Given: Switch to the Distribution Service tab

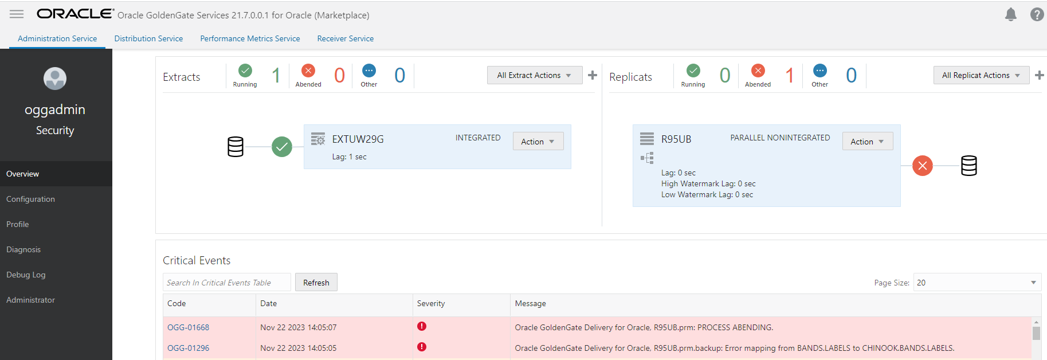Looking at the screenshot, I should (x=148, y=38).
